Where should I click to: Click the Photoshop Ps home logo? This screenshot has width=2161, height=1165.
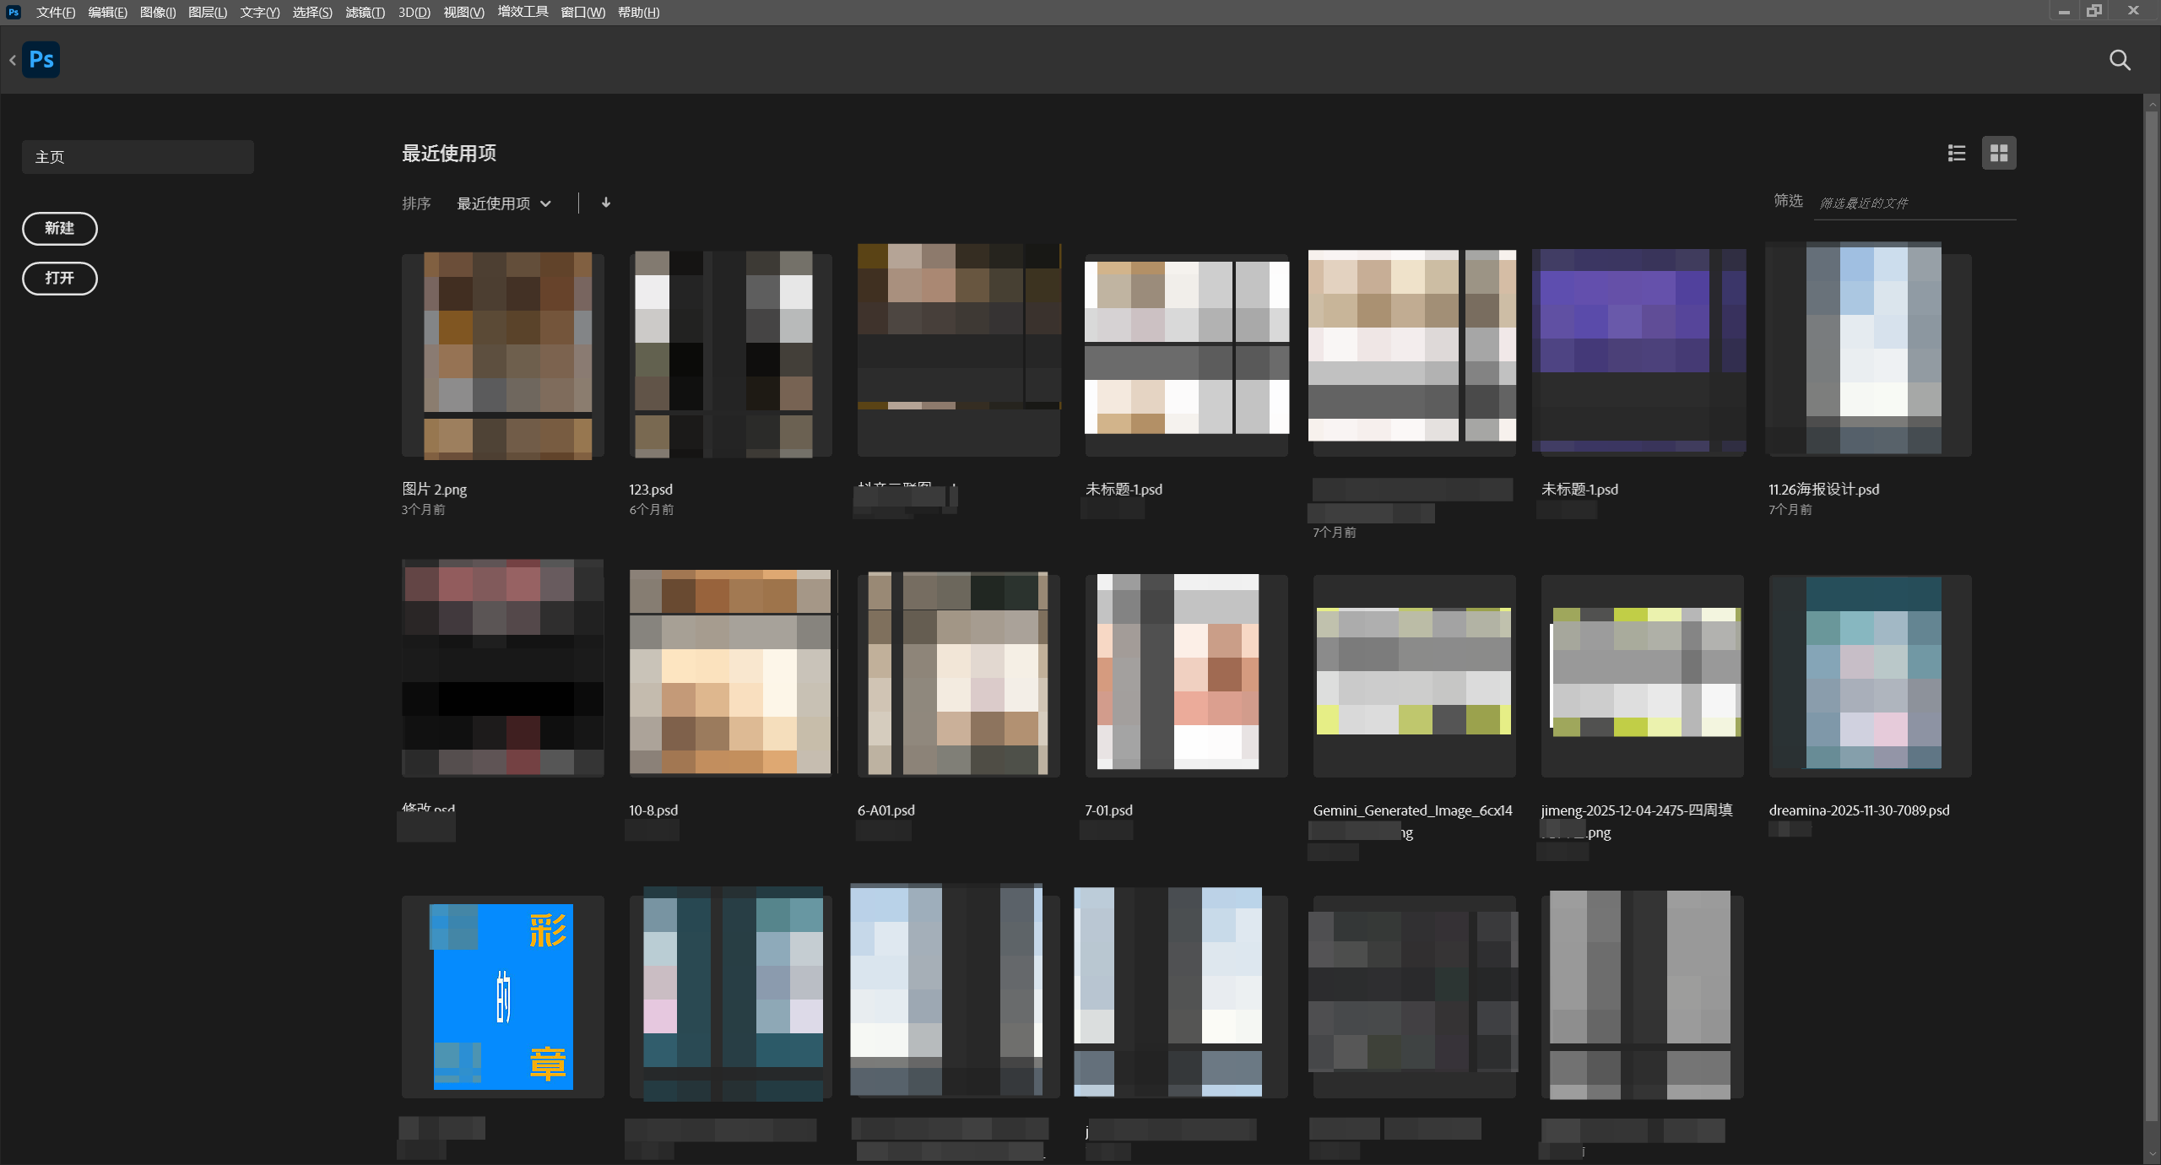point(41,59)
